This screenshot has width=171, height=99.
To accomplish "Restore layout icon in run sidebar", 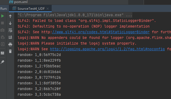I will tap(2, 53).
